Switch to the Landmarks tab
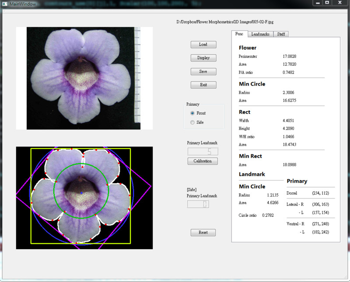 [260, 34]
